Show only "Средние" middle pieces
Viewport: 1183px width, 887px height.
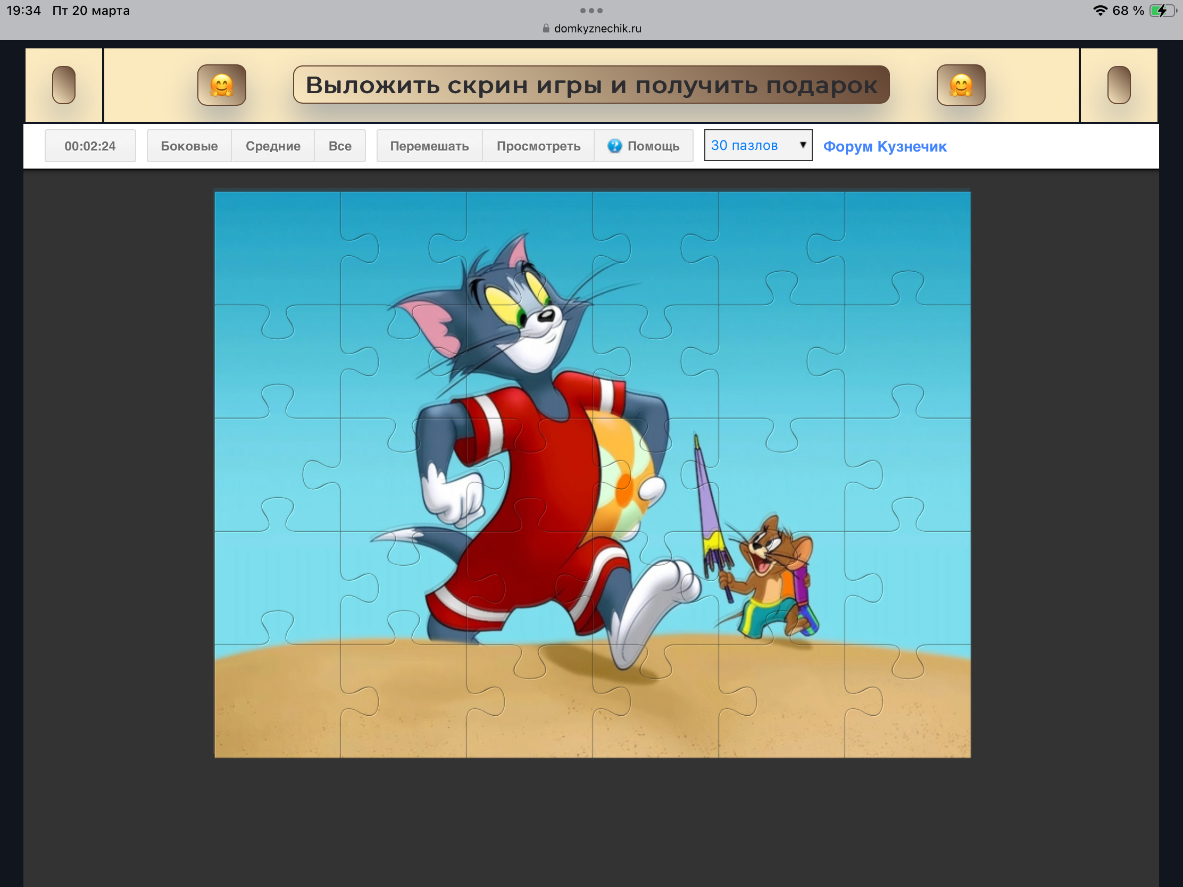[273, 146]
